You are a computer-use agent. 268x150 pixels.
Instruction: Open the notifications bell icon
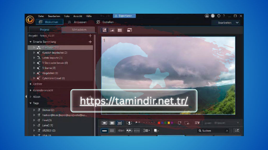click(213, 16)
